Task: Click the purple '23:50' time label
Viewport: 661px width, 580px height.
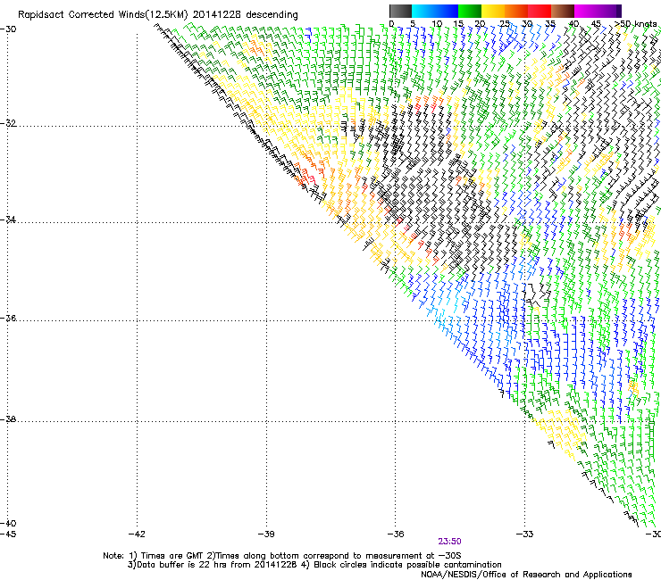Action: 449,542
